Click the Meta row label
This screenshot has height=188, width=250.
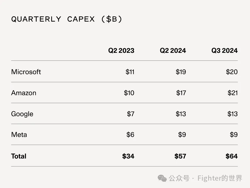coord(19,135)
